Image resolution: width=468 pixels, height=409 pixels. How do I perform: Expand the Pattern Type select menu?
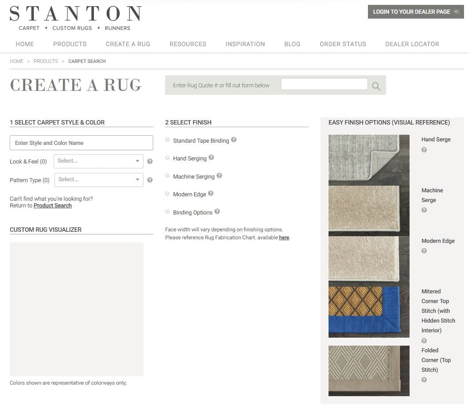tap(98, 179)
